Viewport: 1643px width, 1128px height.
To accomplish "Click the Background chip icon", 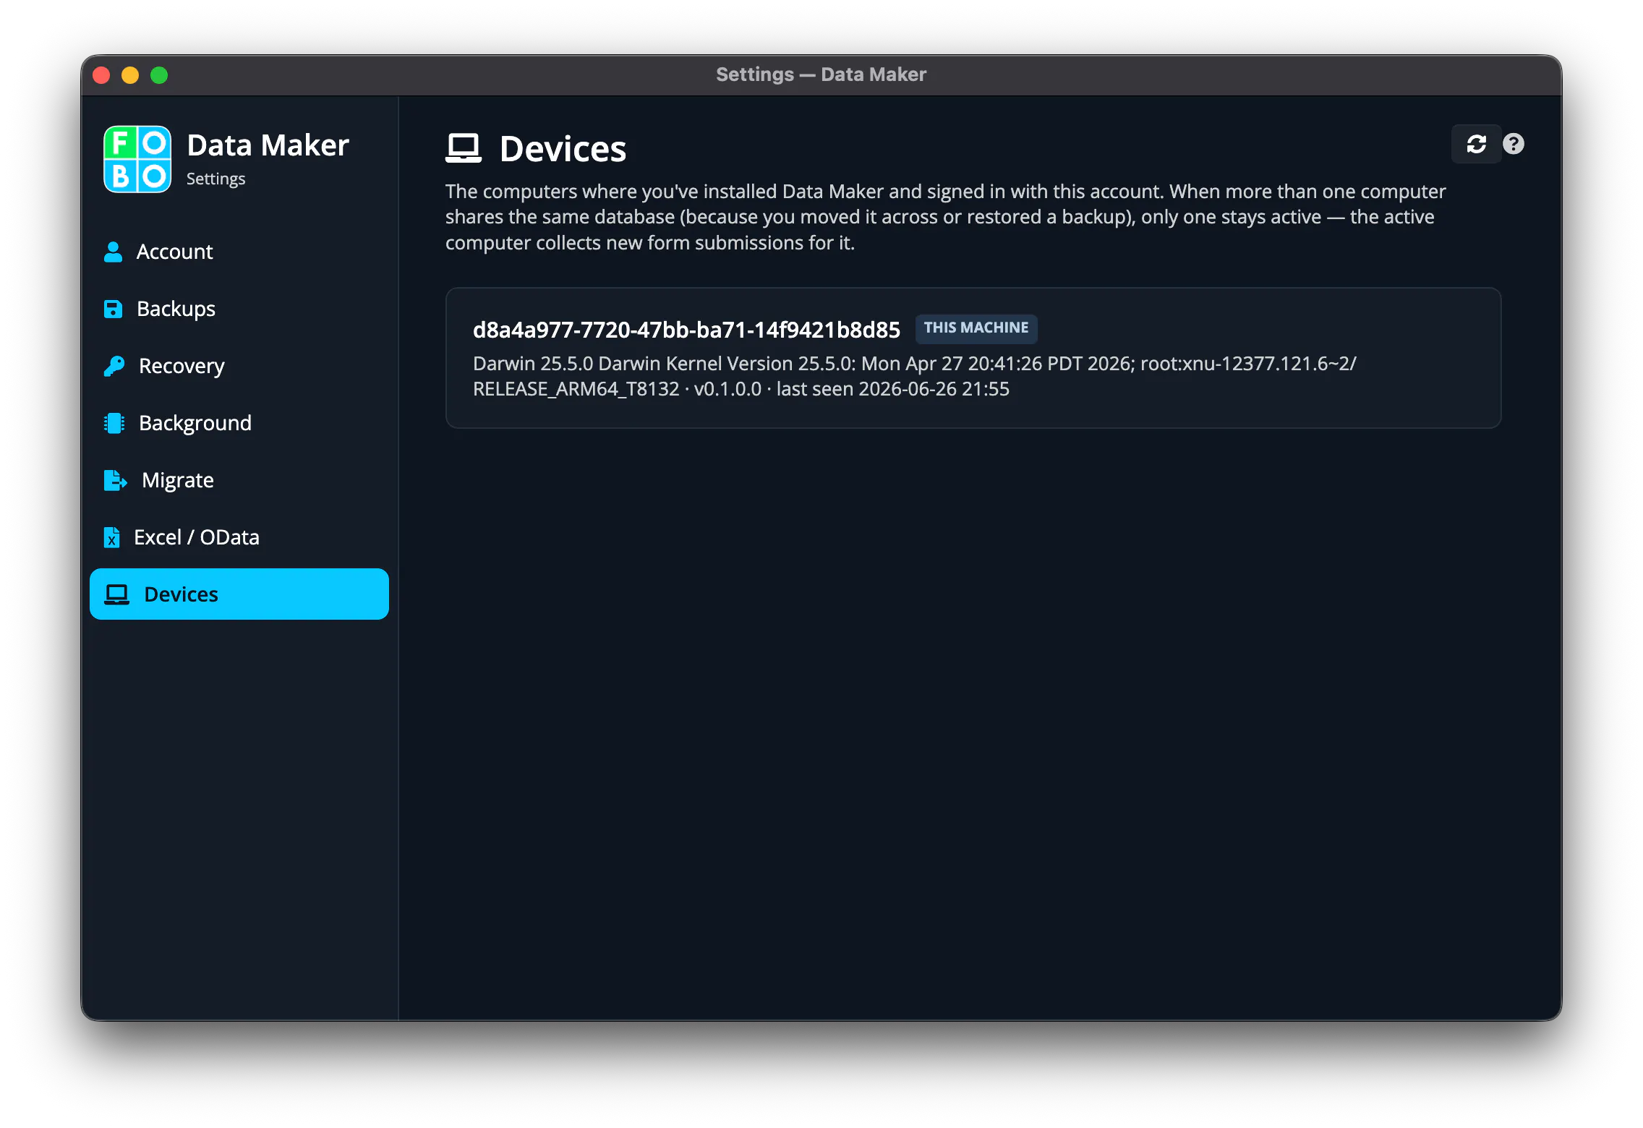I will tap(114, 423).
